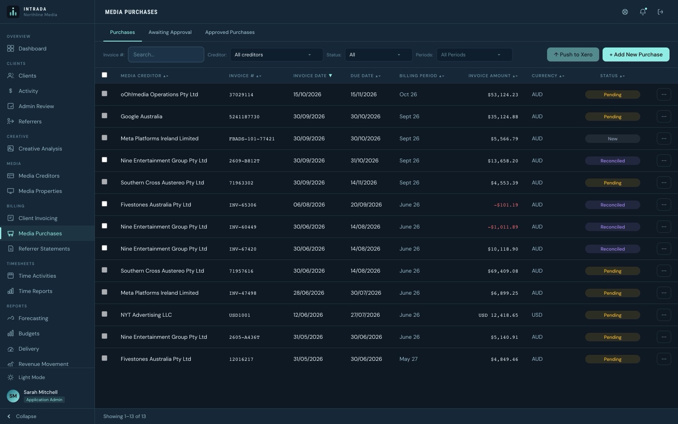Open the All creditors dropdown
The height and width of the screenshot is (424, 678).
(x=276, y=55)
